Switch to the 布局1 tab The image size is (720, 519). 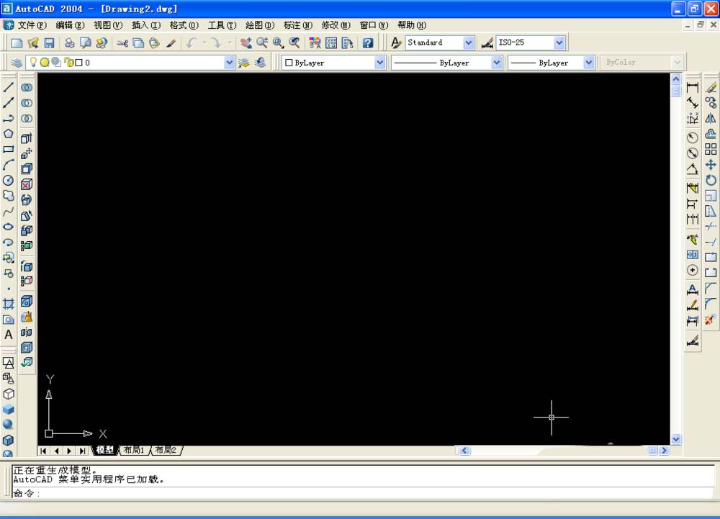[134, 450]
